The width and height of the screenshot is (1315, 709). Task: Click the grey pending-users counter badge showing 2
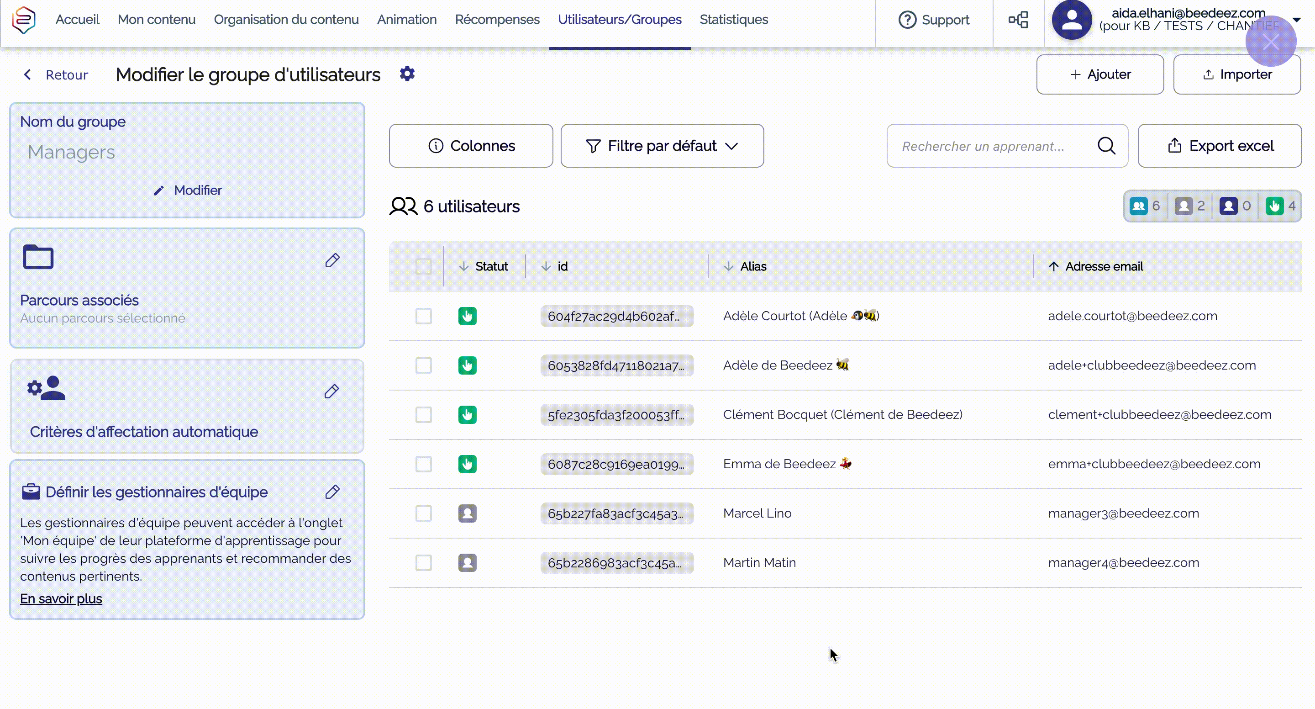[x=1189, y=206]
